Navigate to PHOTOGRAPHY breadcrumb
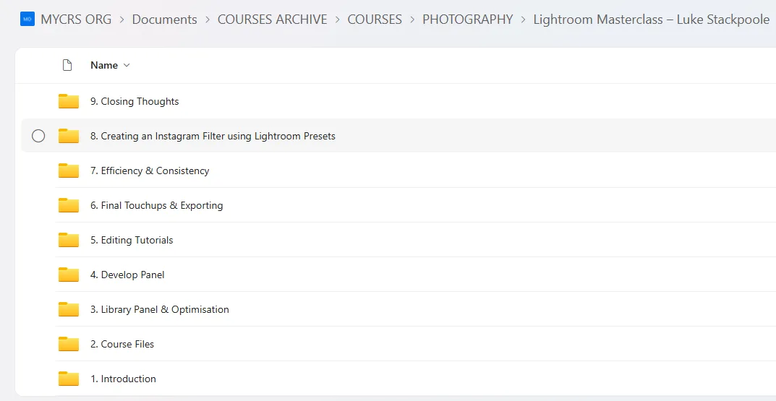Viewport: 776px width, 401px height. (467, 20)
